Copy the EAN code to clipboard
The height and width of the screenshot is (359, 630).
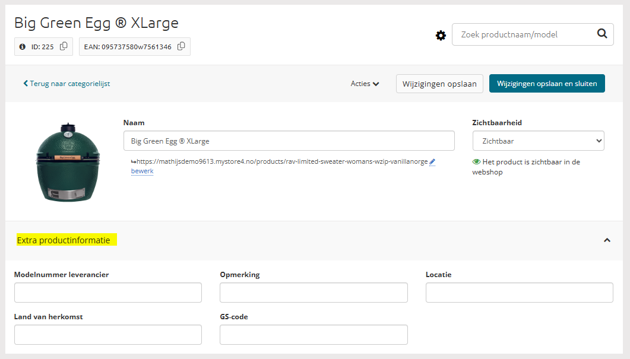coord(181,46)
